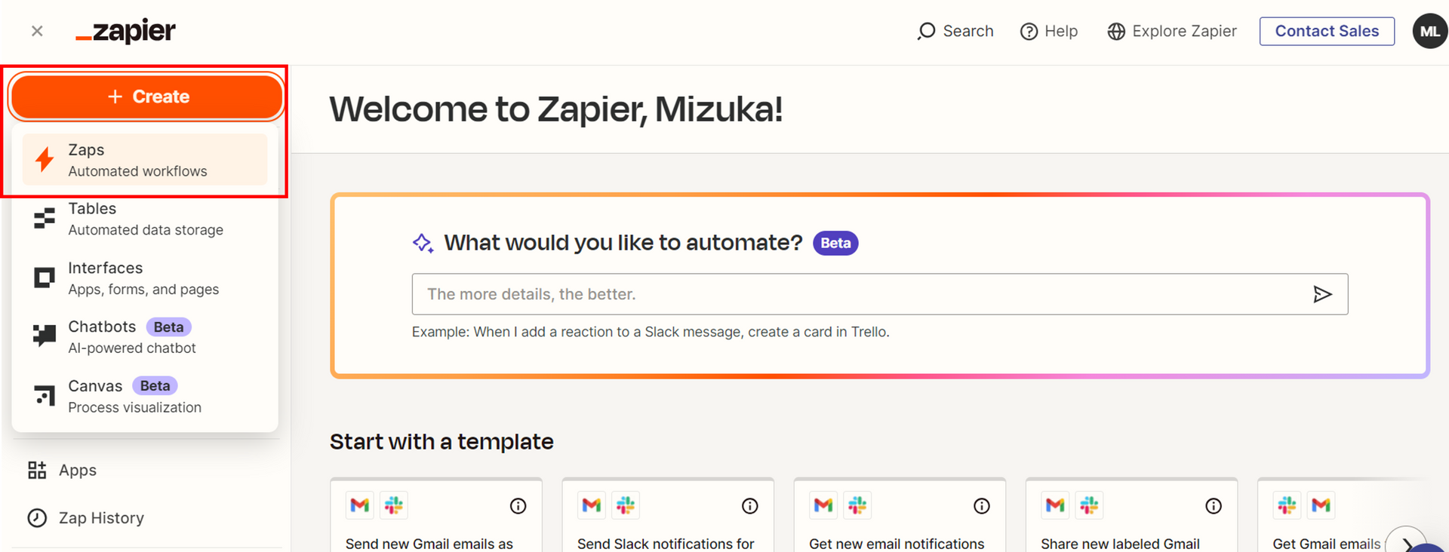Show info for first Gmail template
The width and height of the screenshot is (1449, 552).
click(518, 506)
